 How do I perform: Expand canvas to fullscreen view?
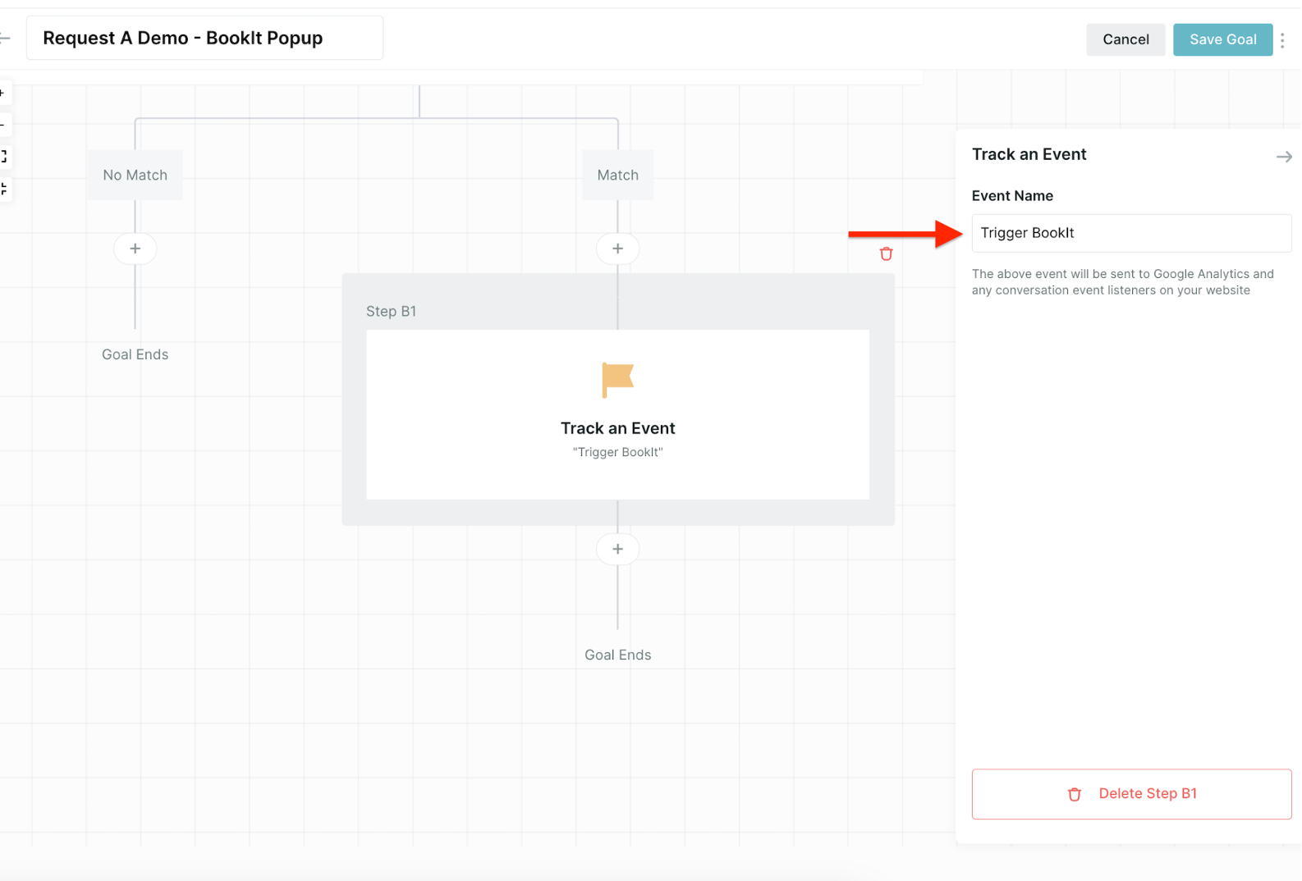(3, 156)
